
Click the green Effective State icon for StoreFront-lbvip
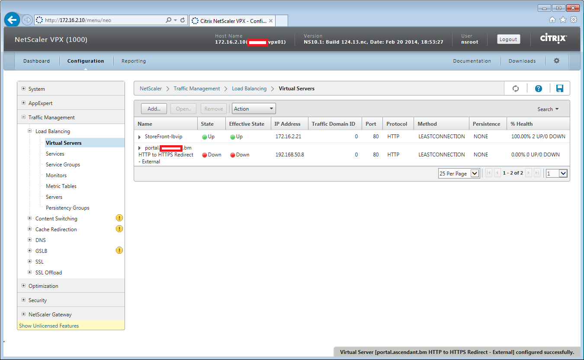click(x=233, y=137)
